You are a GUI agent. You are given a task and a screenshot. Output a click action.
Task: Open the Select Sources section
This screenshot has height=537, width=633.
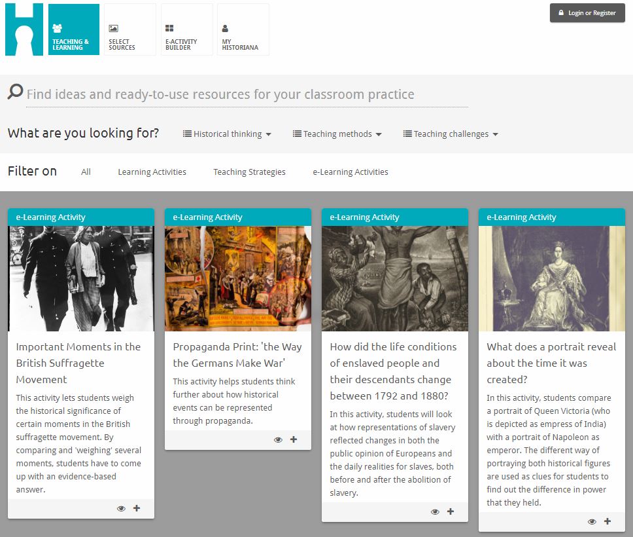coord(130,29)
